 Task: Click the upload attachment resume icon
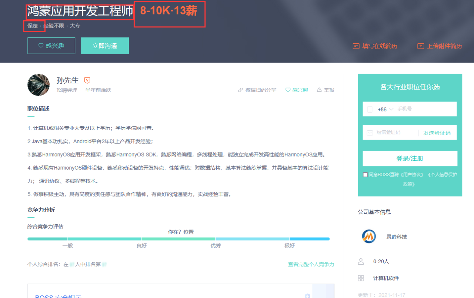click(420, 46)
